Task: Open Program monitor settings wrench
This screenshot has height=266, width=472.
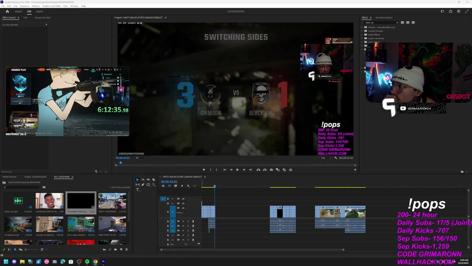Action: (x=336, y=158)
